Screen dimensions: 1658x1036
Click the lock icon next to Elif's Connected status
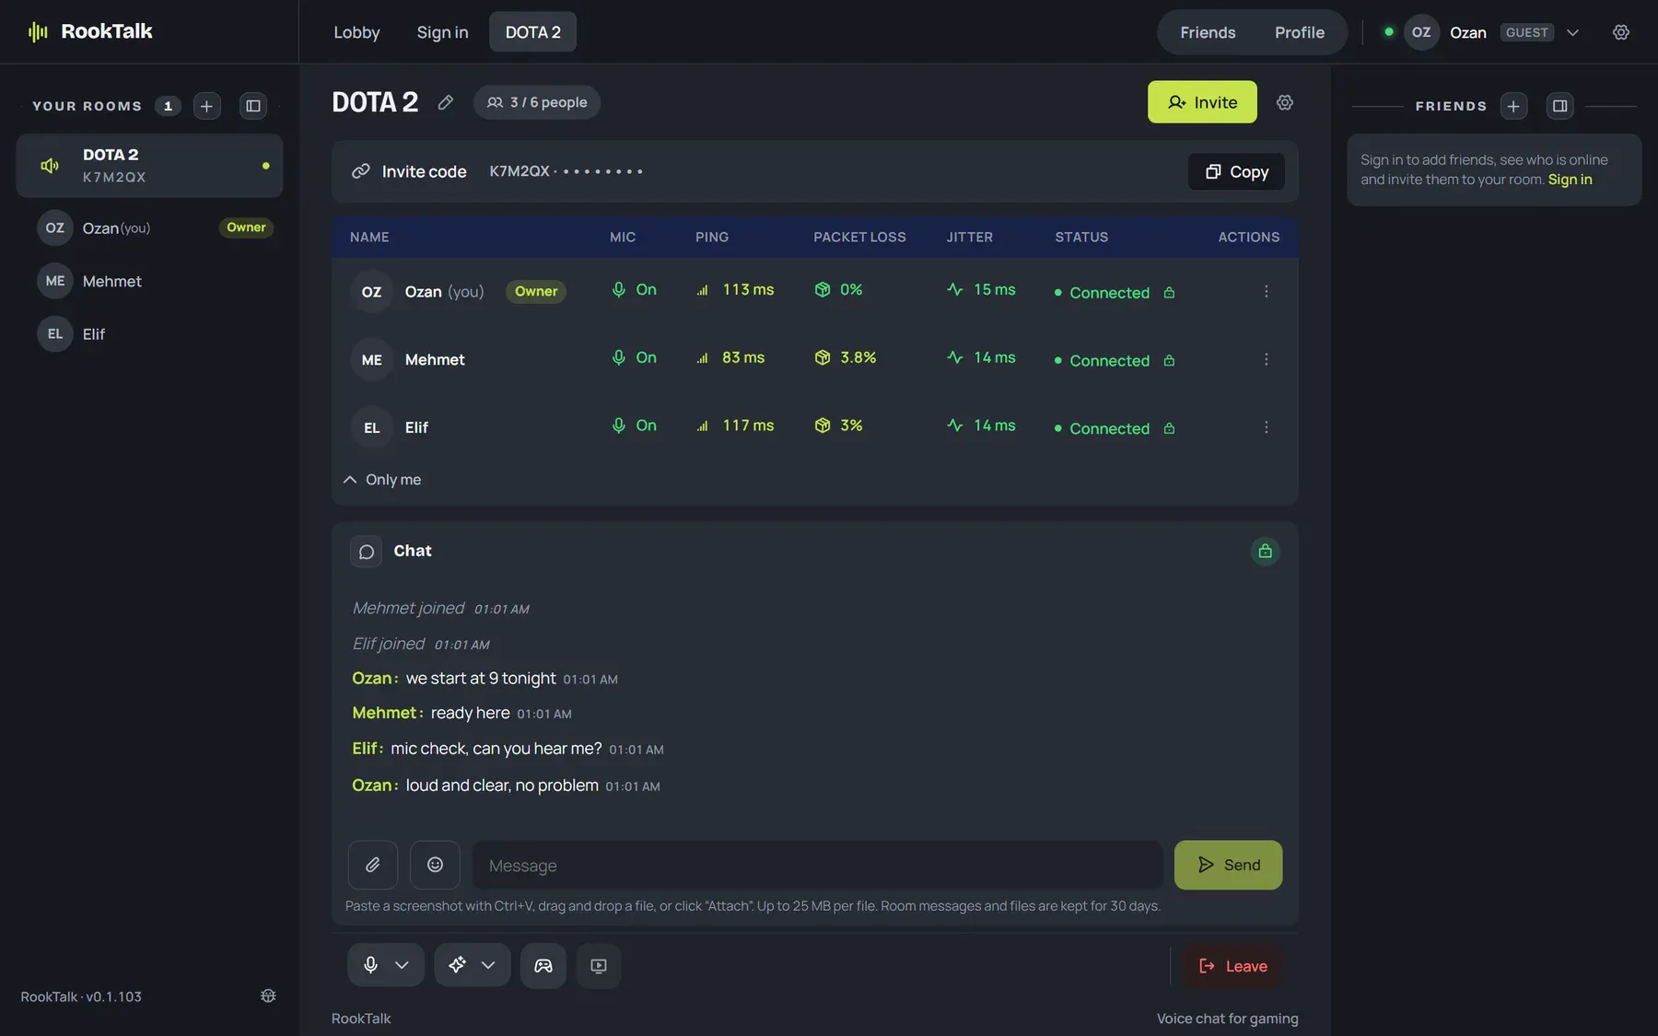(1169, 429)
